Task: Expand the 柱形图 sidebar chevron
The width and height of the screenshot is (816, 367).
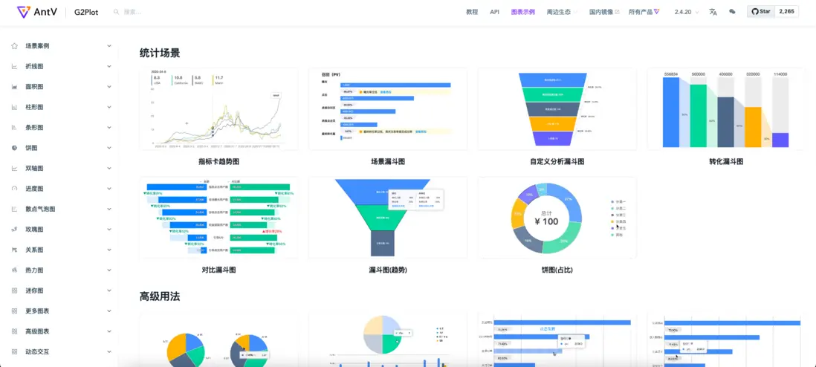Action: coord(109,107)
